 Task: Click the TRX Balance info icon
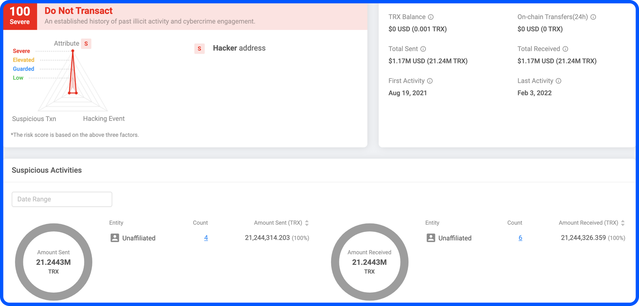click(x=430, y=17)
